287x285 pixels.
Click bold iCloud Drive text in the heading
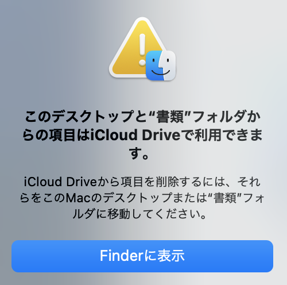[x=135, y=135]
